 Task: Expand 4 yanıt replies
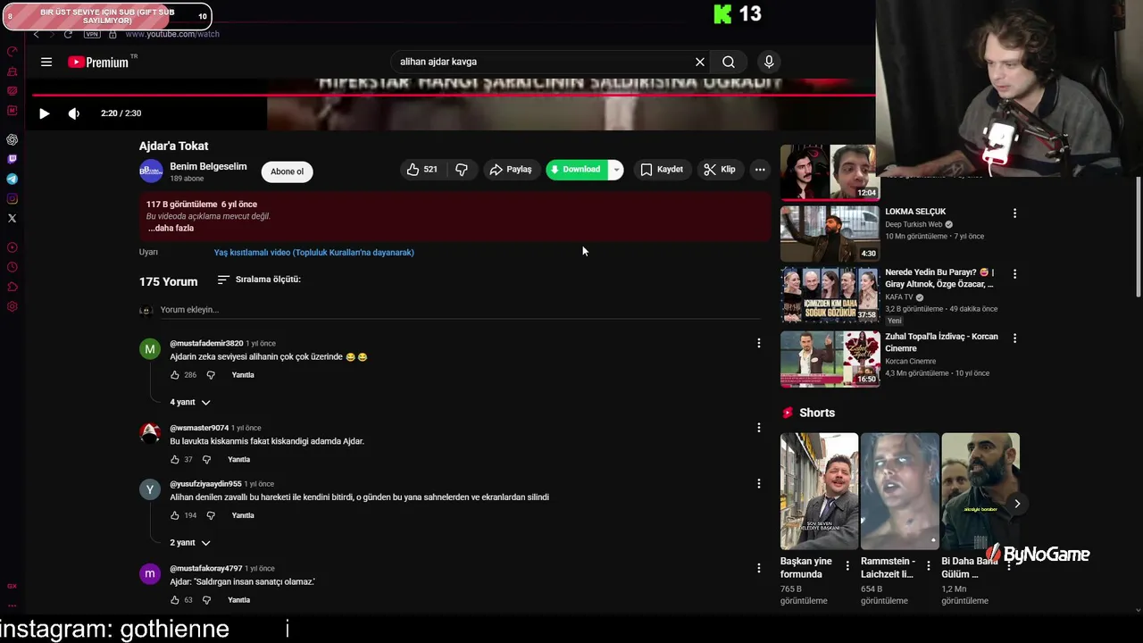pos(190,403)
